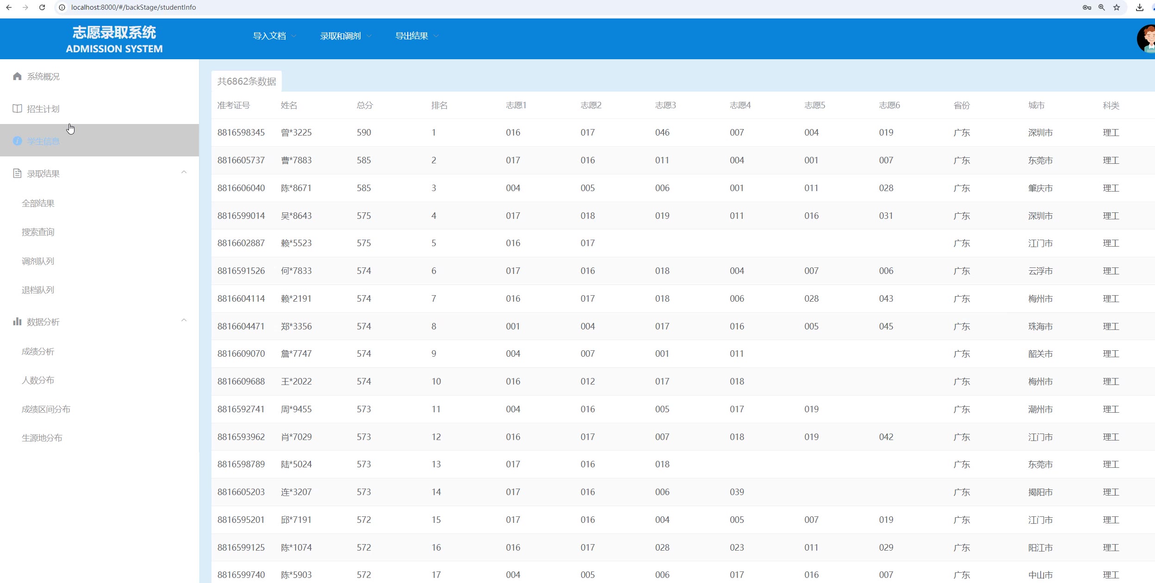The height and width of the screenshot is (583, 1155).
Task: Collapse the 数据分析 submenu chevron
Action: [x=184, y=321]
